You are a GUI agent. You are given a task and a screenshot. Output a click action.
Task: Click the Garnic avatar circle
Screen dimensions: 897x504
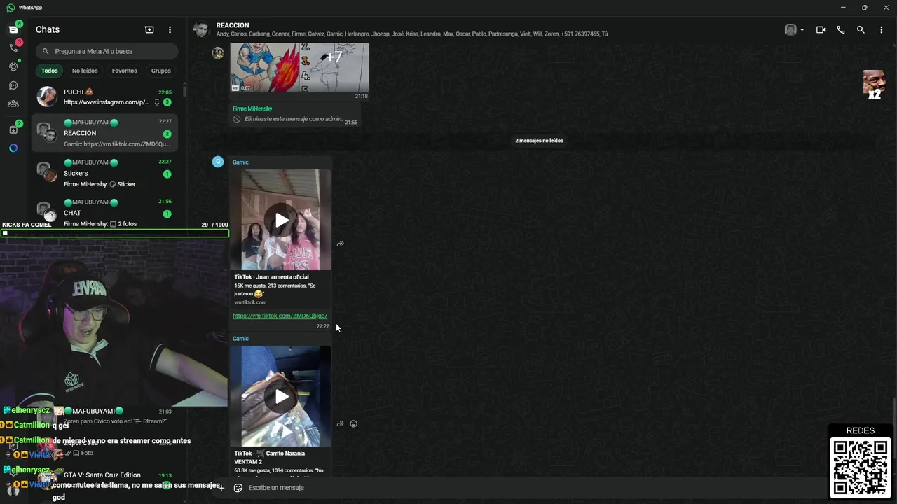tap(218, 162)
